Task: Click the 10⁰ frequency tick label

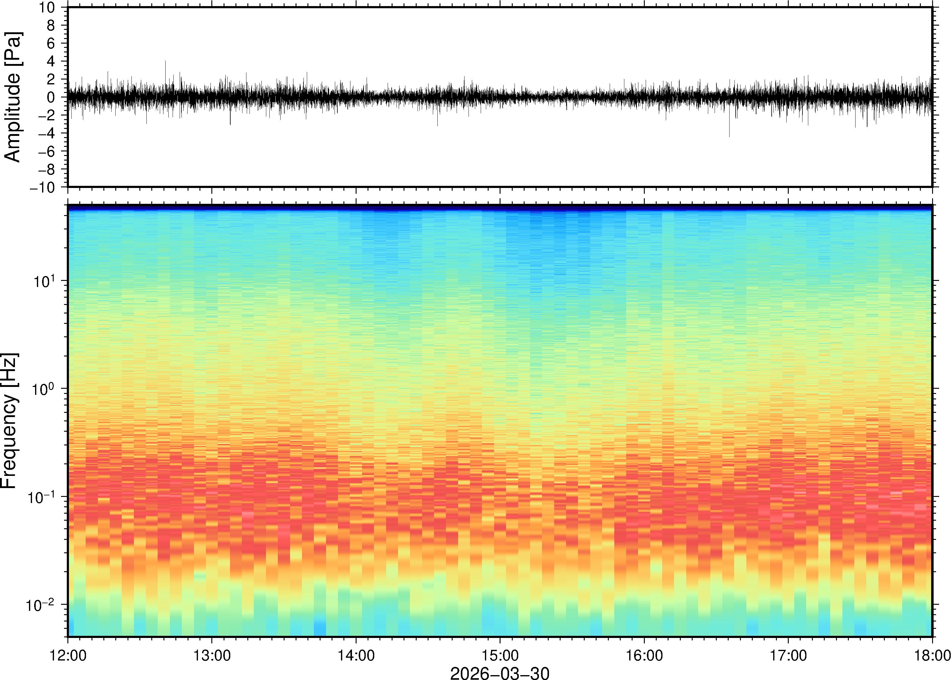Action: 44,389
